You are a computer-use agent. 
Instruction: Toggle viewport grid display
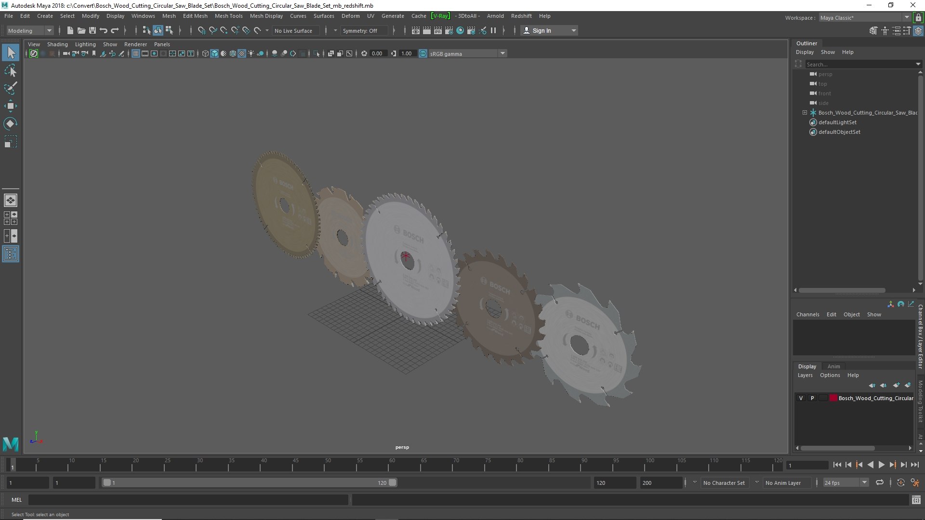[x=136, y=53]
